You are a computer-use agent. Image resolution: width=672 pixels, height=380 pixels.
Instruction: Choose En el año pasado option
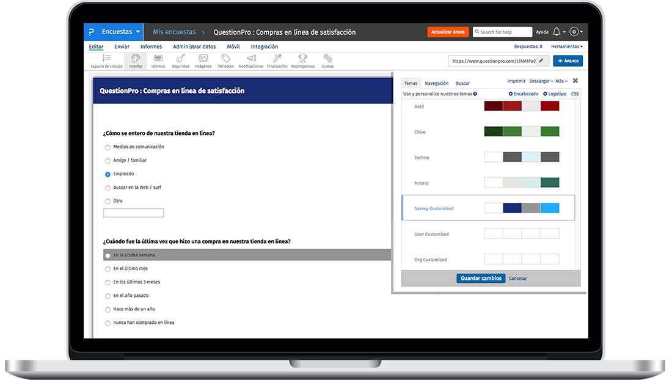(108, 296)
